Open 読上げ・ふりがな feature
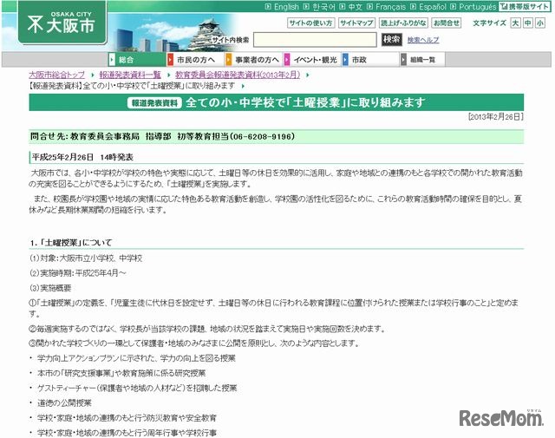The image size is (555, 438). point(403,23)
